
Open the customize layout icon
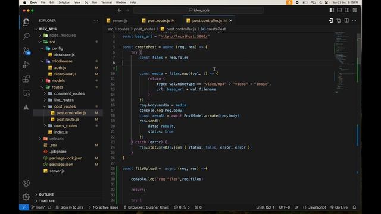(355, 10)
